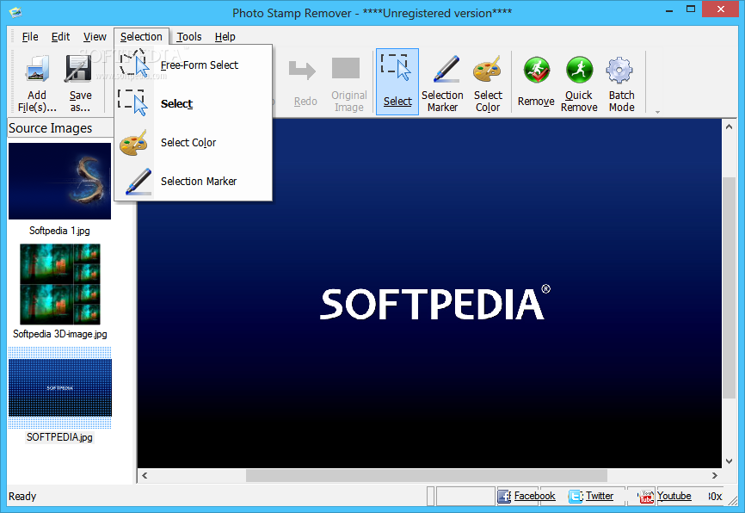Viewport: 745px width, 513px height.
Task: Click the SOFTPEDIA.jpg file name label
Action: point(59,437)
